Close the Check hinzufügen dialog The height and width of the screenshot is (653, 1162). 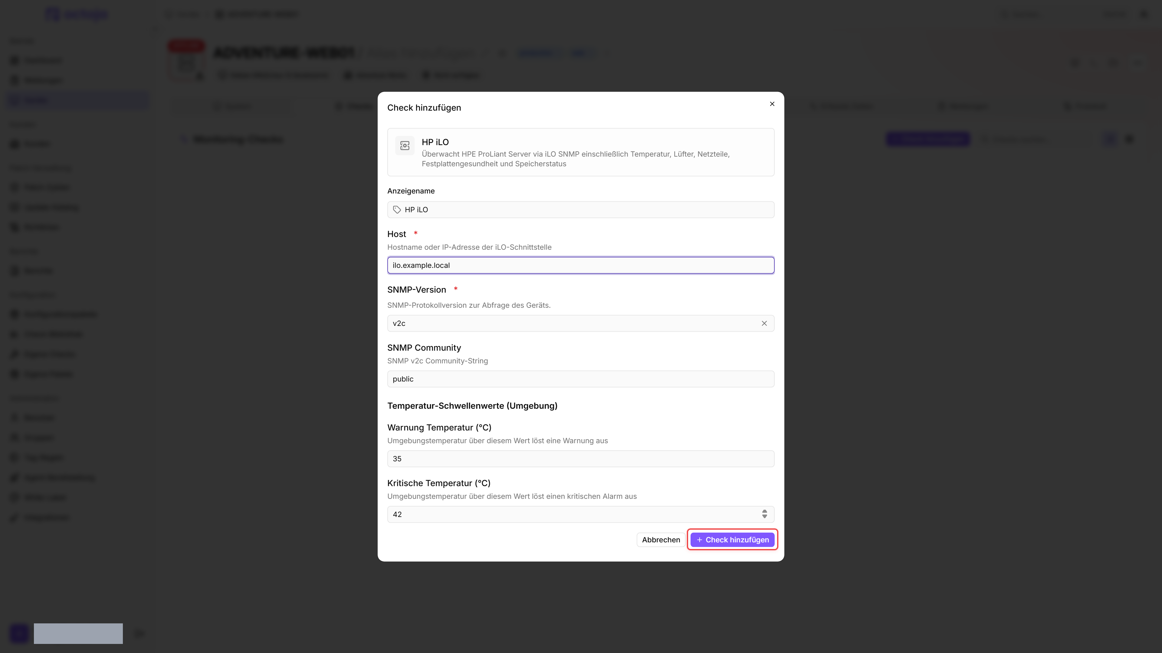click(x=772, y=104)
